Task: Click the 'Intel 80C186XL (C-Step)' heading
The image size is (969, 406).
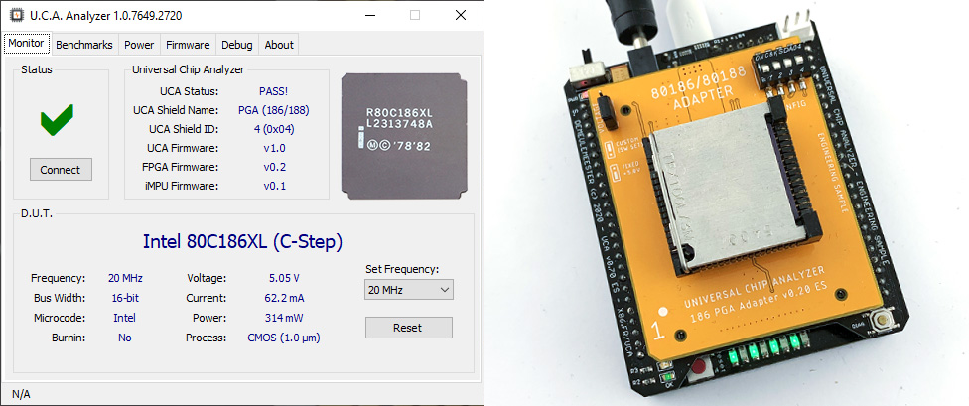Action: 242,241
